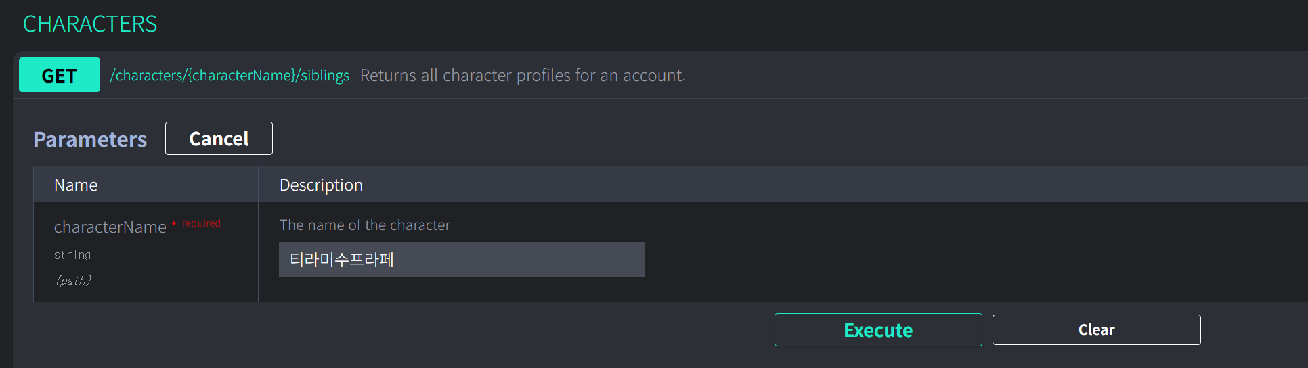Select the Description column header
This screenshot has width=1308, height=368.
(321, 185)
